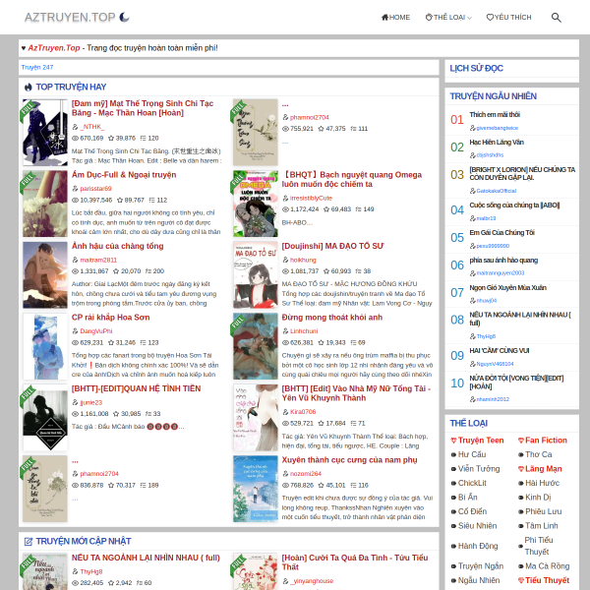Go to HOME in navigation
Viewport: 590px width, 590px height.
(x=395, y=18)
